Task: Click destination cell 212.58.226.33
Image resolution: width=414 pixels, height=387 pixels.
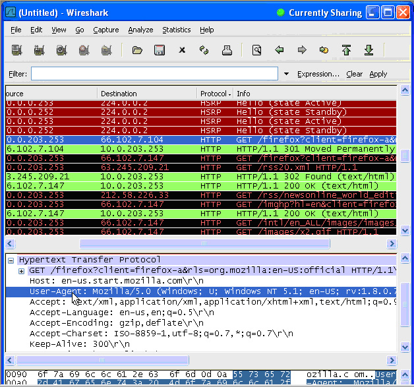Action: 134,195
